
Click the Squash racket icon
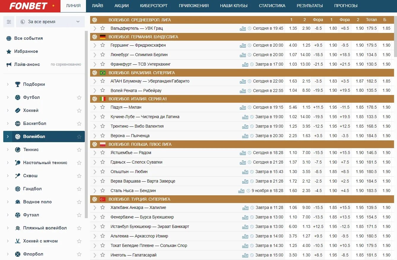(18, 176)
